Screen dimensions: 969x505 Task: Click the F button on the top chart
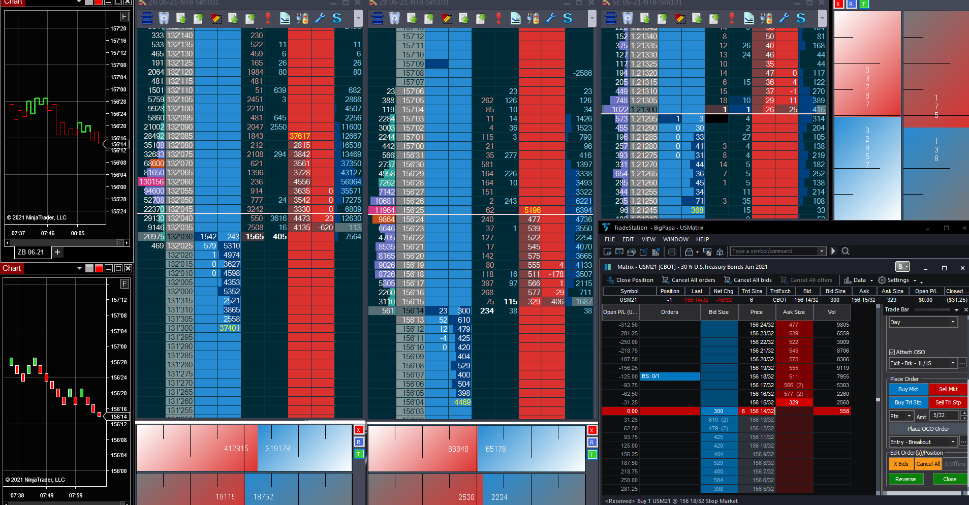[x=124, y=17]
